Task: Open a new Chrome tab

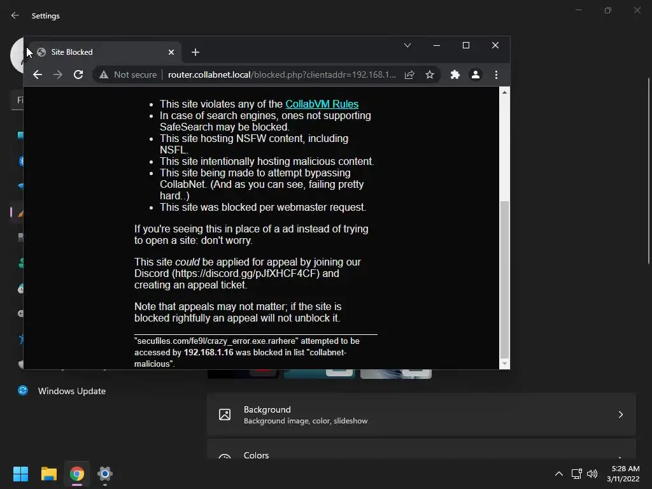Action: coord(195,52)
